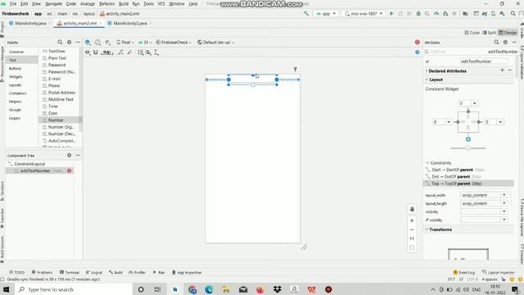This screenshot has width=524, height=295.
Task: Switch to Code view mode
Action: [x=472, y=33]
